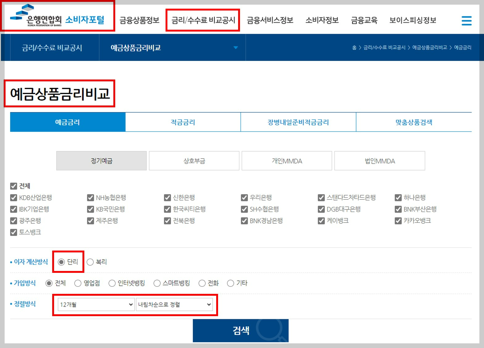Uncheck KB국민은행 checkbox
The height and width of the screenshot is (348, 484).
tap(90, 209)
